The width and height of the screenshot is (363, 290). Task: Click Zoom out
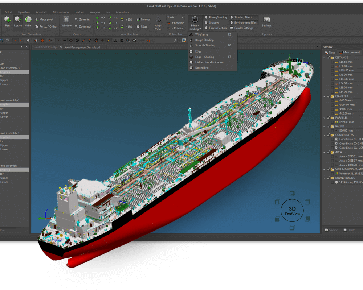point(83,26)
